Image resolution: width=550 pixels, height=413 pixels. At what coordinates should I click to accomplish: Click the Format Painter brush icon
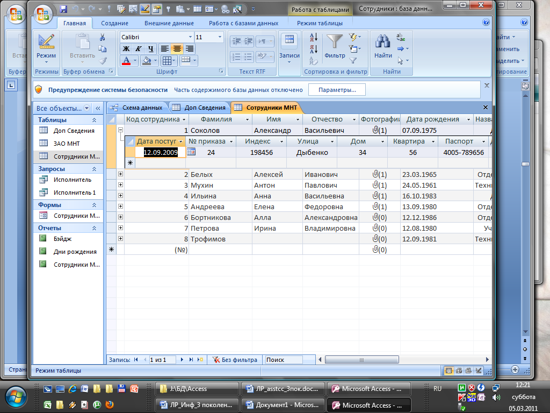103,61
